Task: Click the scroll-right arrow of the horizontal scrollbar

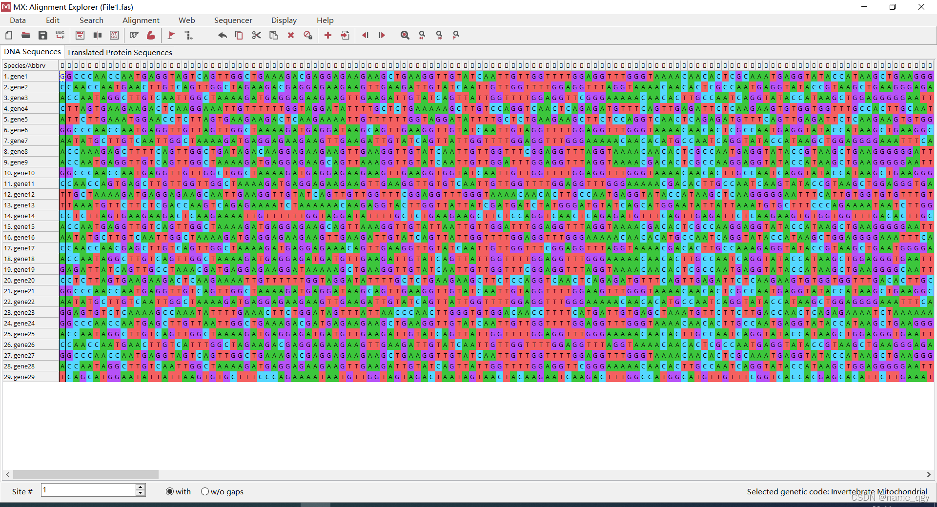Action: (929, 474)
